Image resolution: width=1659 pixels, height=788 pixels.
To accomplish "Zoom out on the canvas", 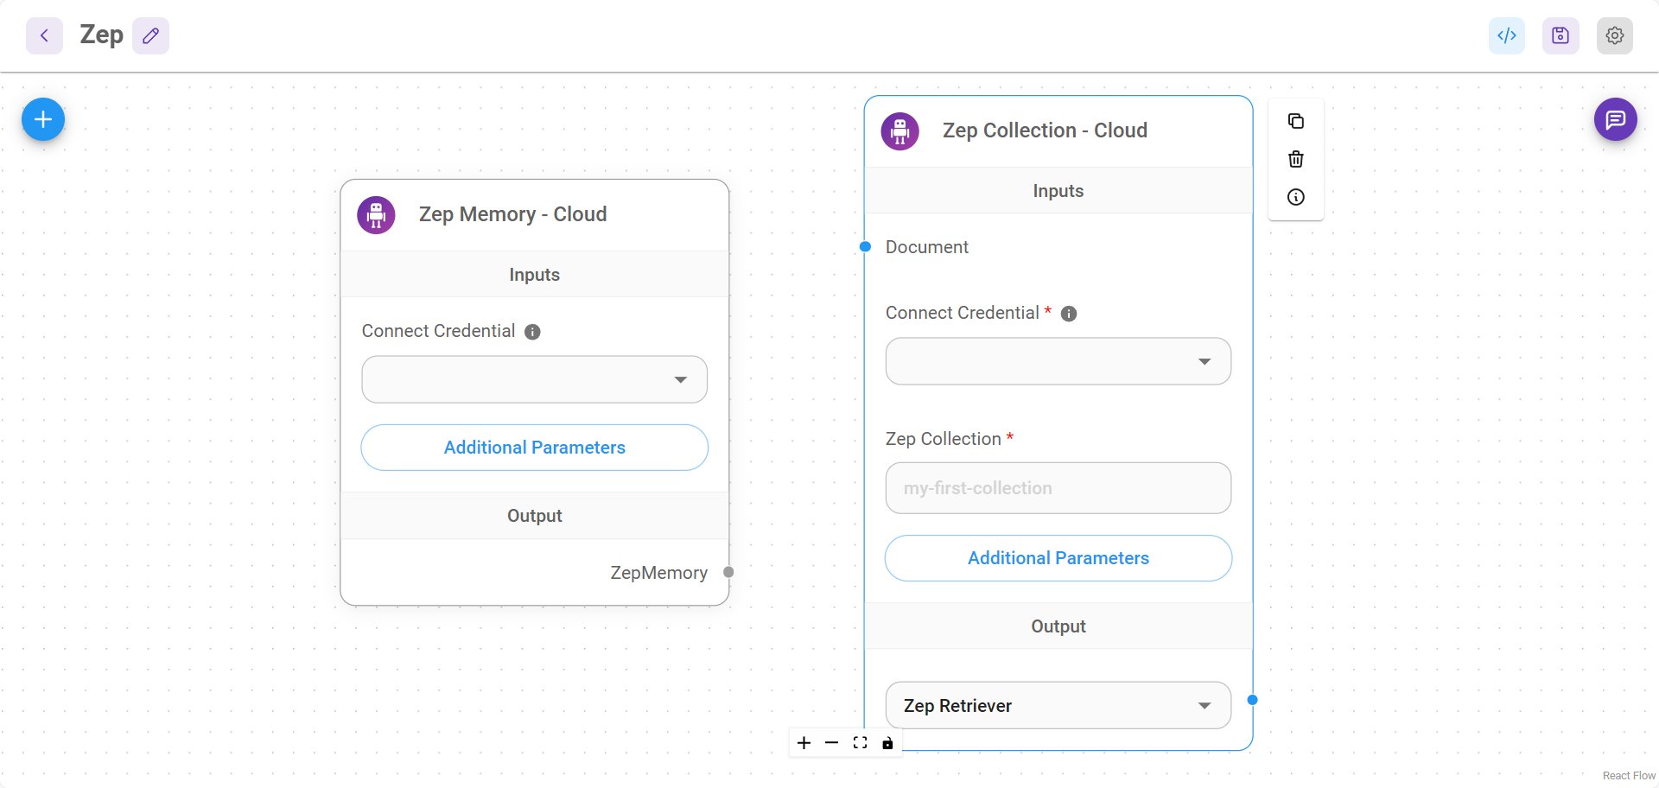I will tap(831, 743).
